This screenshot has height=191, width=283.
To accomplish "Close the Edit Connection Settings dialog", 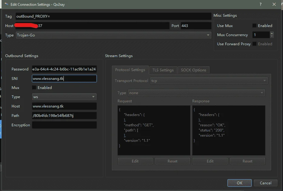I will coord(274,4).
